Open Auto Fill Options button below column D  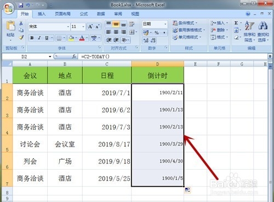pyautogui.click(x=187, y=190)
